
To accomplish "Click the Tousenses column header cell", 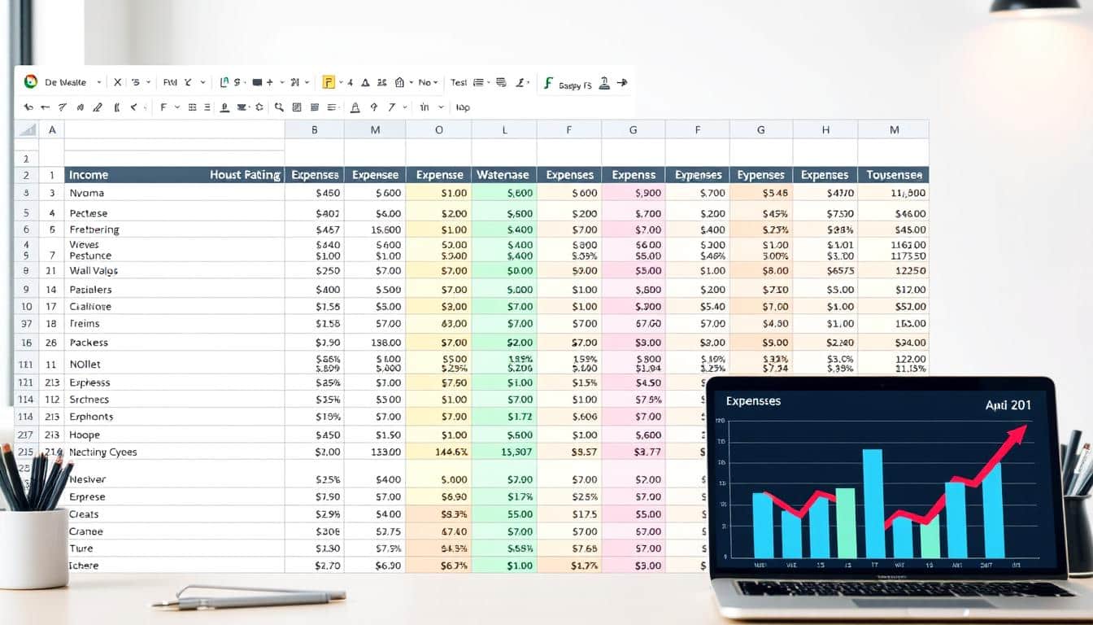I will tap(894, 175).
